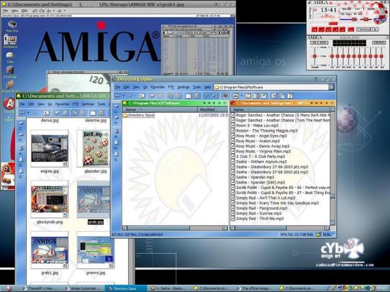The image size is (390, 292).
Task: Click the left arrow in the green lister header
Action: (205, 103)
